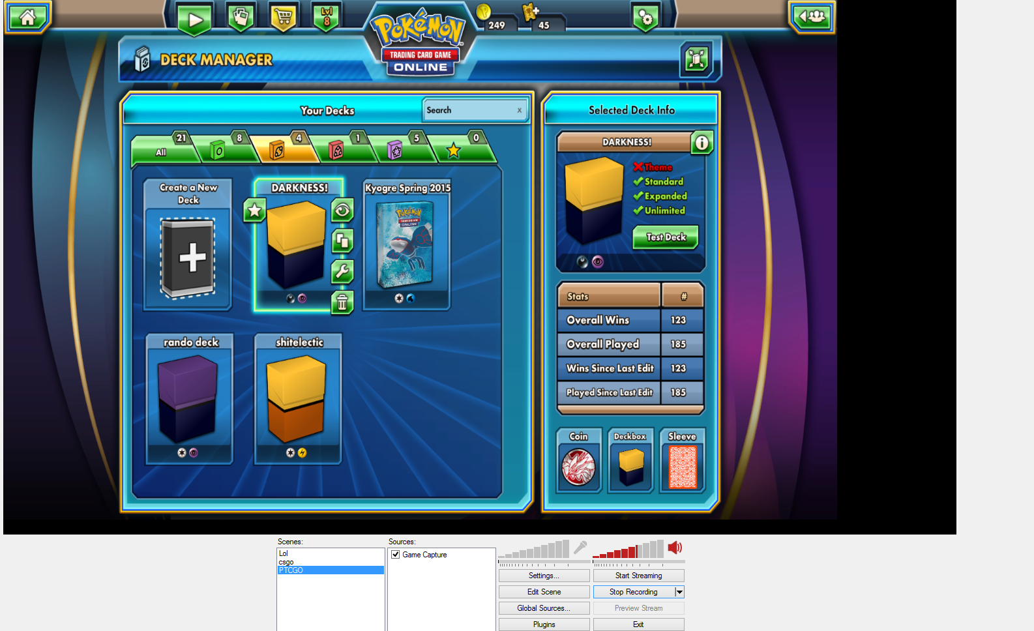Toggle fullscreen view icon in Deck Manager
The image size is (1034, 631).
pyautogui.click(x=696, y=59)
